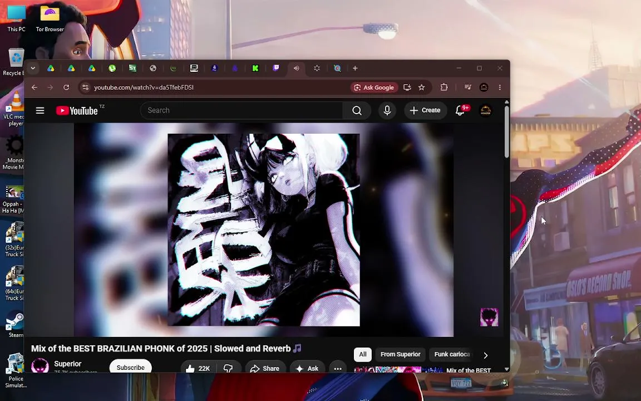Click the video player artwork
This screenshot has width=641, height=401.
pos(264,229)
